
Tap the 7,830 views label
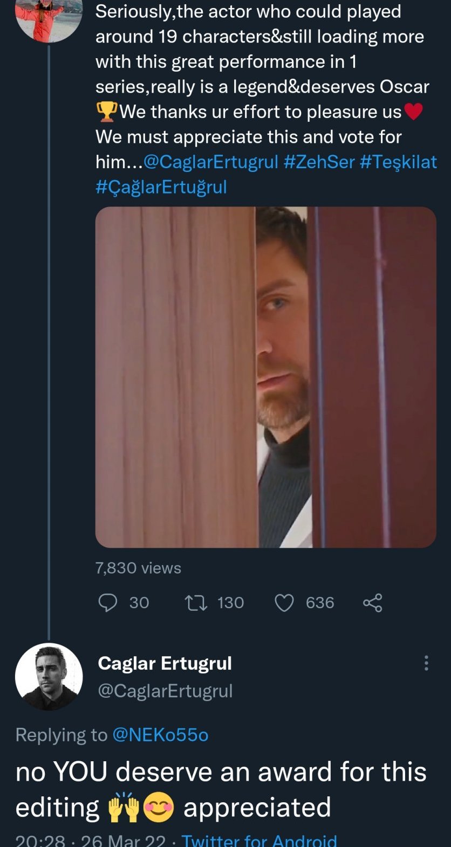tap(138, 568)
